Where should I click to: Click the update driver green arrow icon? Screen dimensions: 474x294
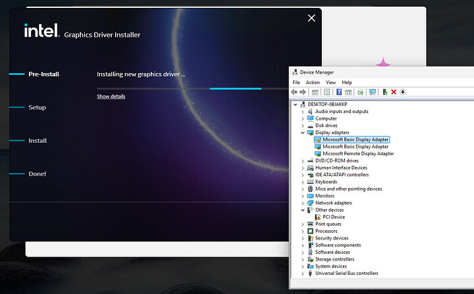tap(384, 92)
